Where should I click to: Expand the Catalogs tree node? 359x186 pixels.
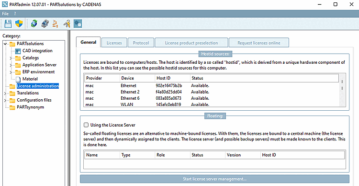(x=11, y=58)
